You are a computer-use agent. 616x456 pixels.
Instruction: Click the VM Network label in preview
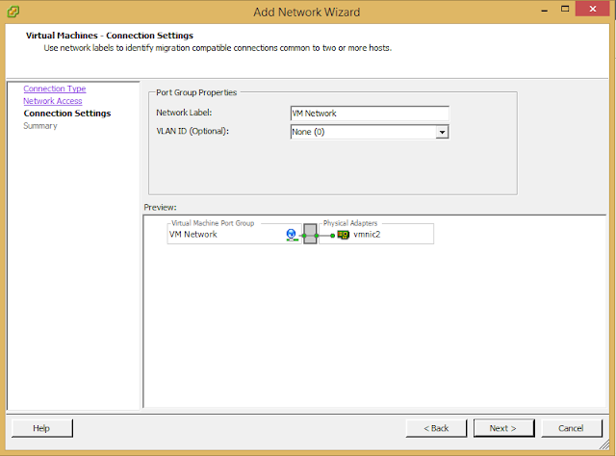tap(192, 235)
